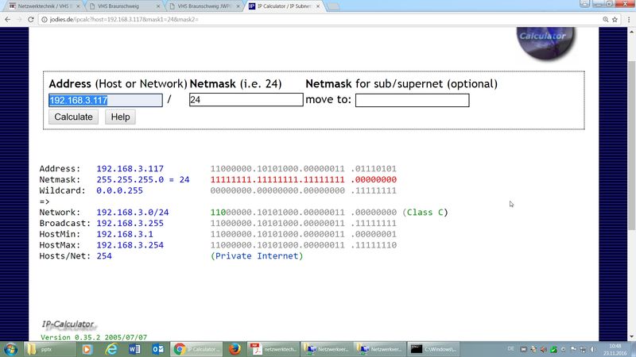The width and height of the screenshot is (636, 357).
Task: Click network value 192.168.3.0/24
Action: pos(132,212)
